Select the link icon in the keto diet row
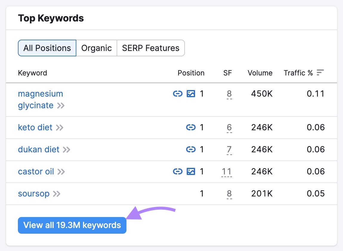Viewport: 343px width, 251px height. coord(190,128)
